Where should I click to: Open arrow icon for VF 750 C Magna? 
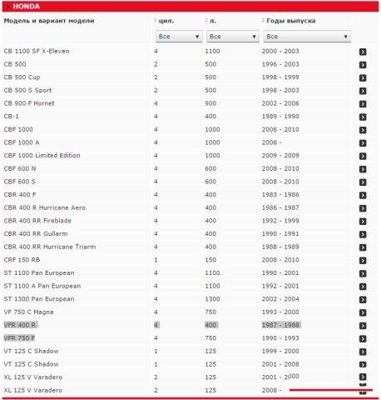click(363, 312)
